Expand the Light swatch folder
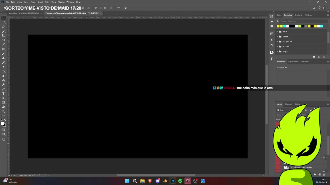330x185 pixels. [x=277, y=51]
